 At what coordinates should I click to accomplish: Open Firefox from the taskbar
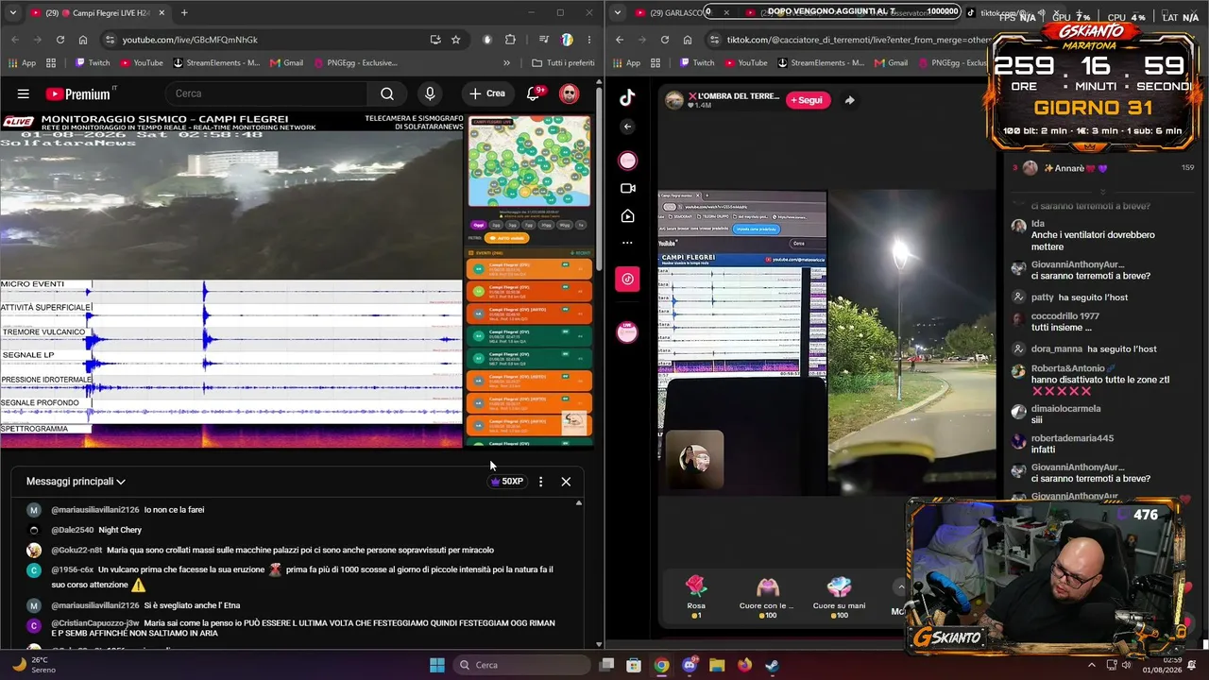coord(744,665)
